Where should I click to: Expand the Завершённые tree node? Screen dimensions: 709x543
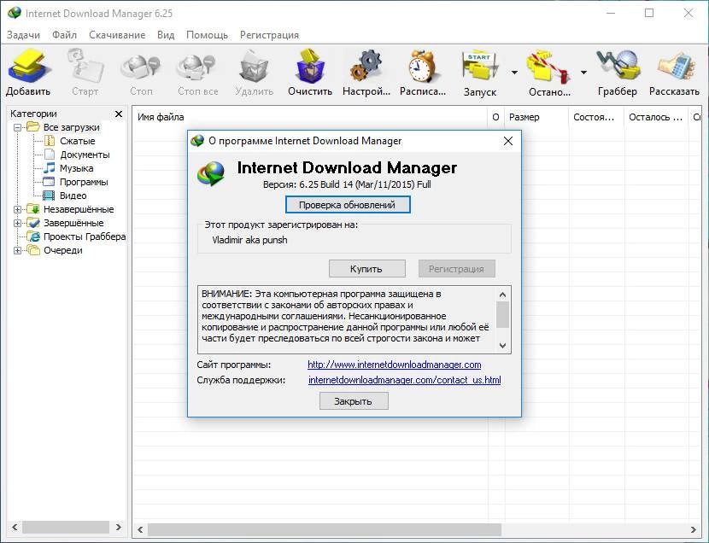(x=17, y=223)
